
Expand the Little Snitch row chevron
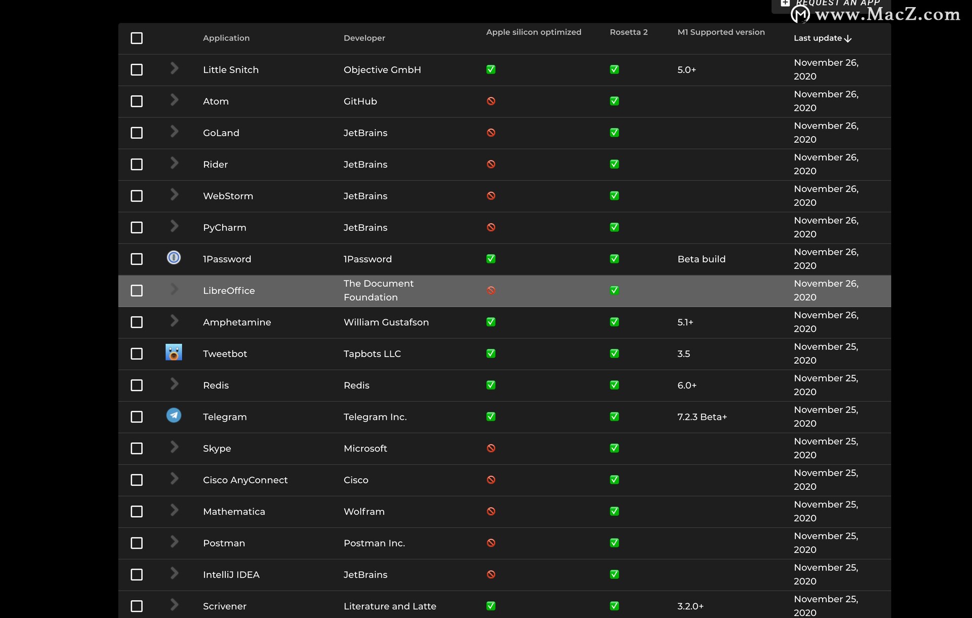[x=174, y=68]
